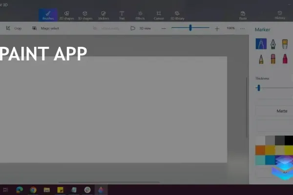Screen dimensions: 293x195
Task: Pick the blue color swatch
Action: (270, 160)
